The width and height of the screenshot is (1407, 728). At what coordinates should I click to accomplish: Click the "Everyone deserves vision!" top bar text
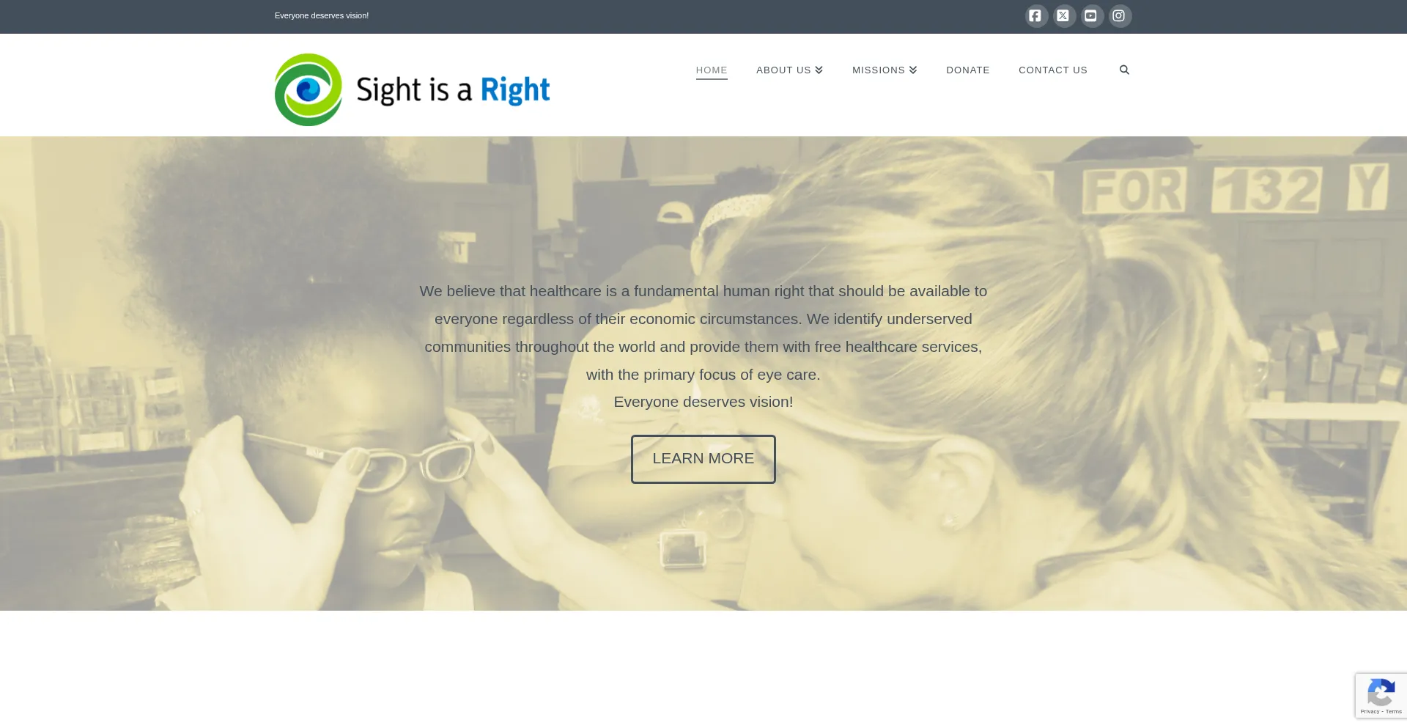[x=322, y=15]
